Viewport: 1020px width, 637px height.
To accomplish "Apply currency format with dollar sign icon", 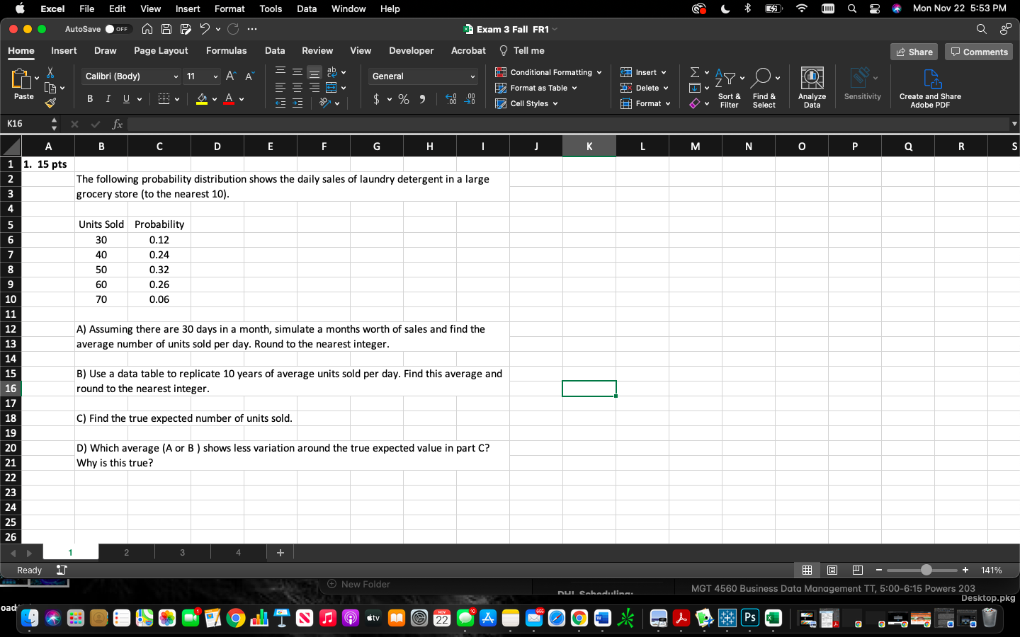I will pos(377,98).
